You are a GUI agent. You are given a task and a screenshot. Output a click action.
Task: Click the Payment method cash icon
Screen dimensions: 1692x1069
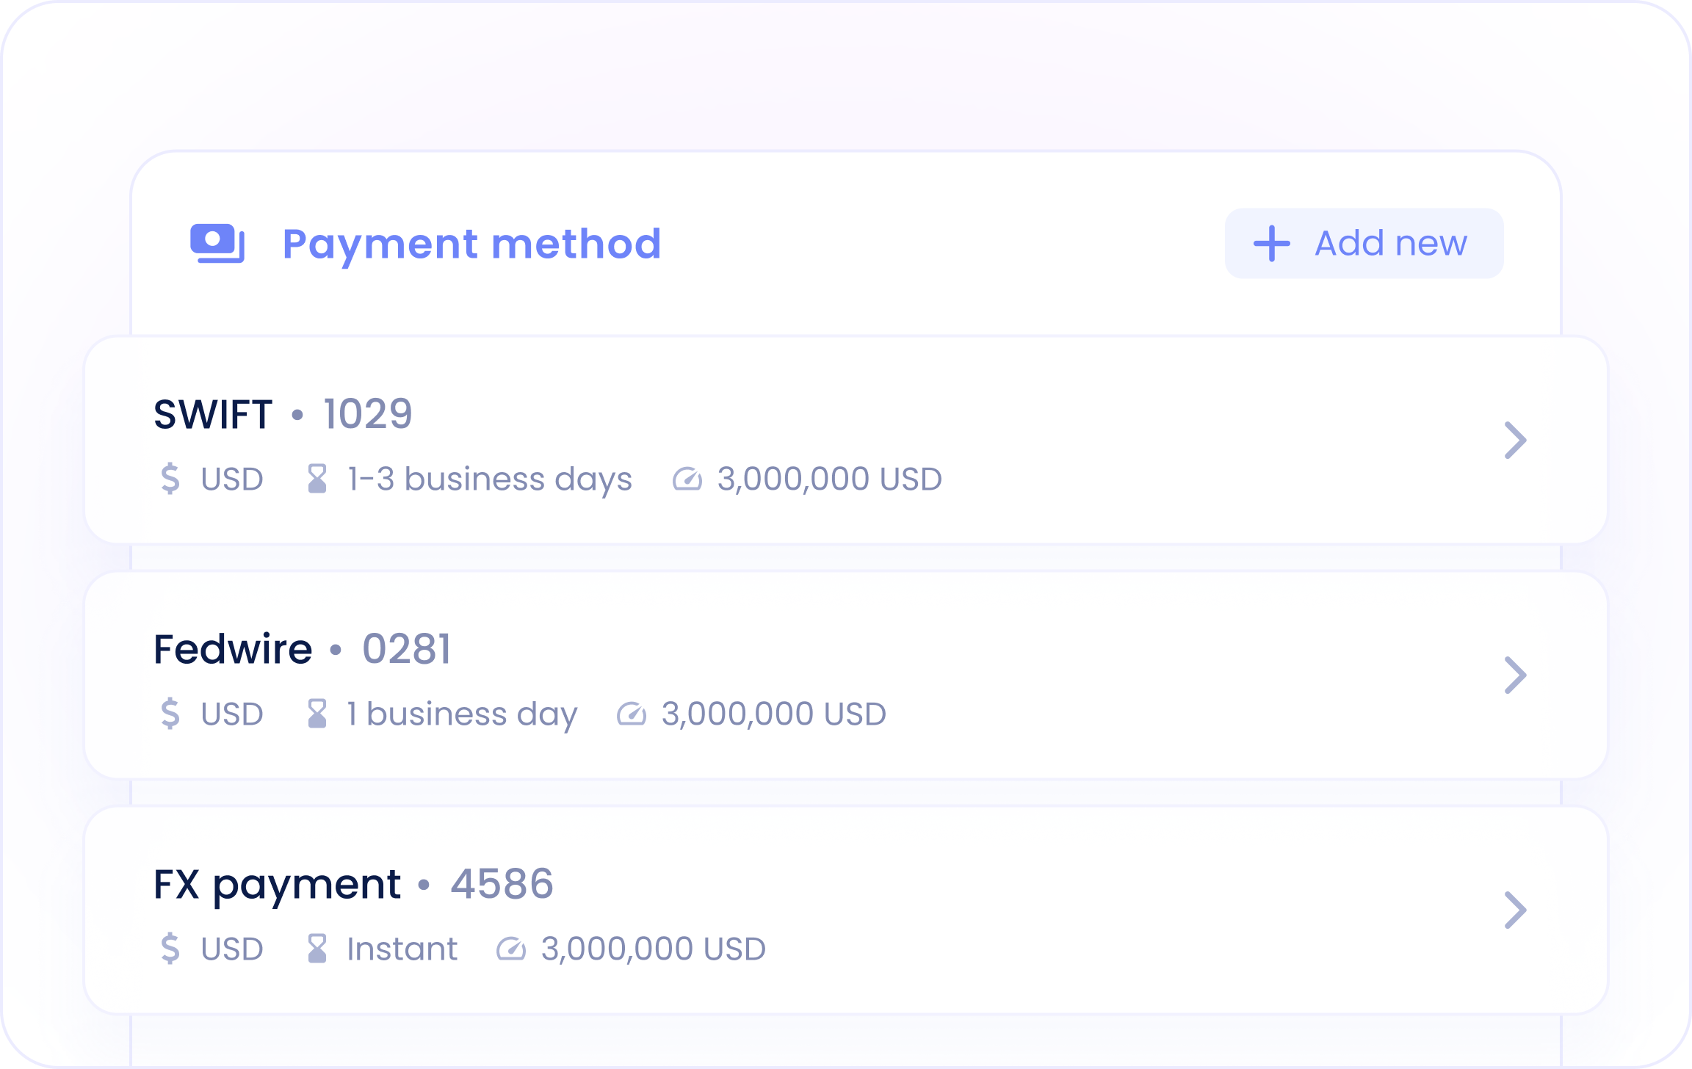coord(217,243)
